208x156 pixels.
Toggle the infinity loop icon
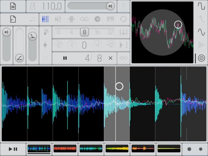tap(123, 58)
